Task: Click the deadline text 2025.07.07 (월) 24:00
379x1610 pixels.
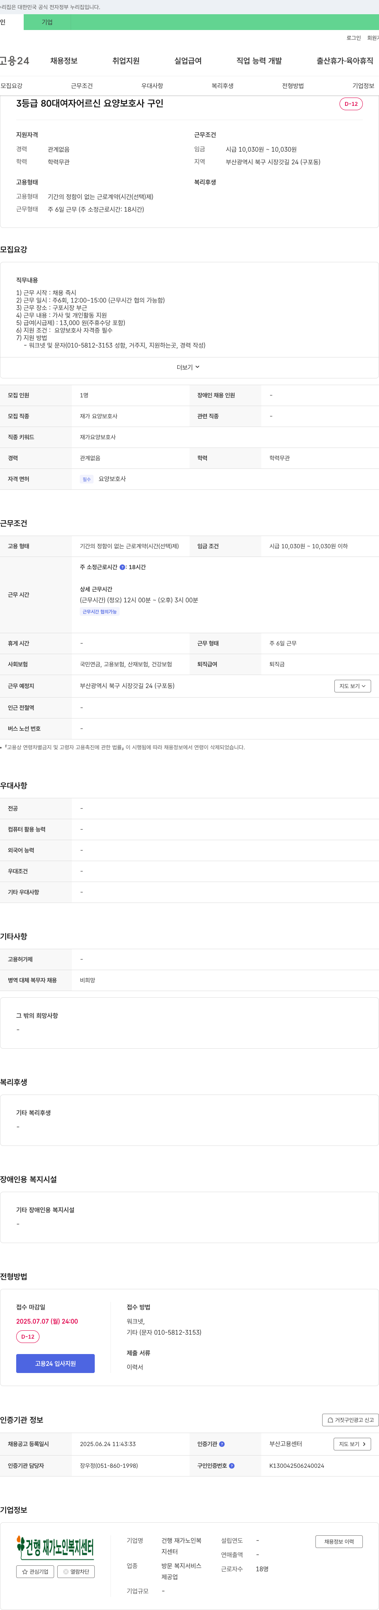Action: pyautogui.click(x=47, y=1321)
